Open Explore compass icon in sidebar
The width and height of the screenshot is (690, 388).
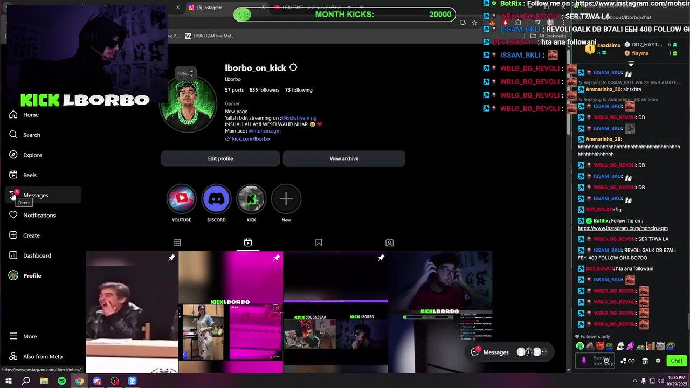click(x=13, y=155)
